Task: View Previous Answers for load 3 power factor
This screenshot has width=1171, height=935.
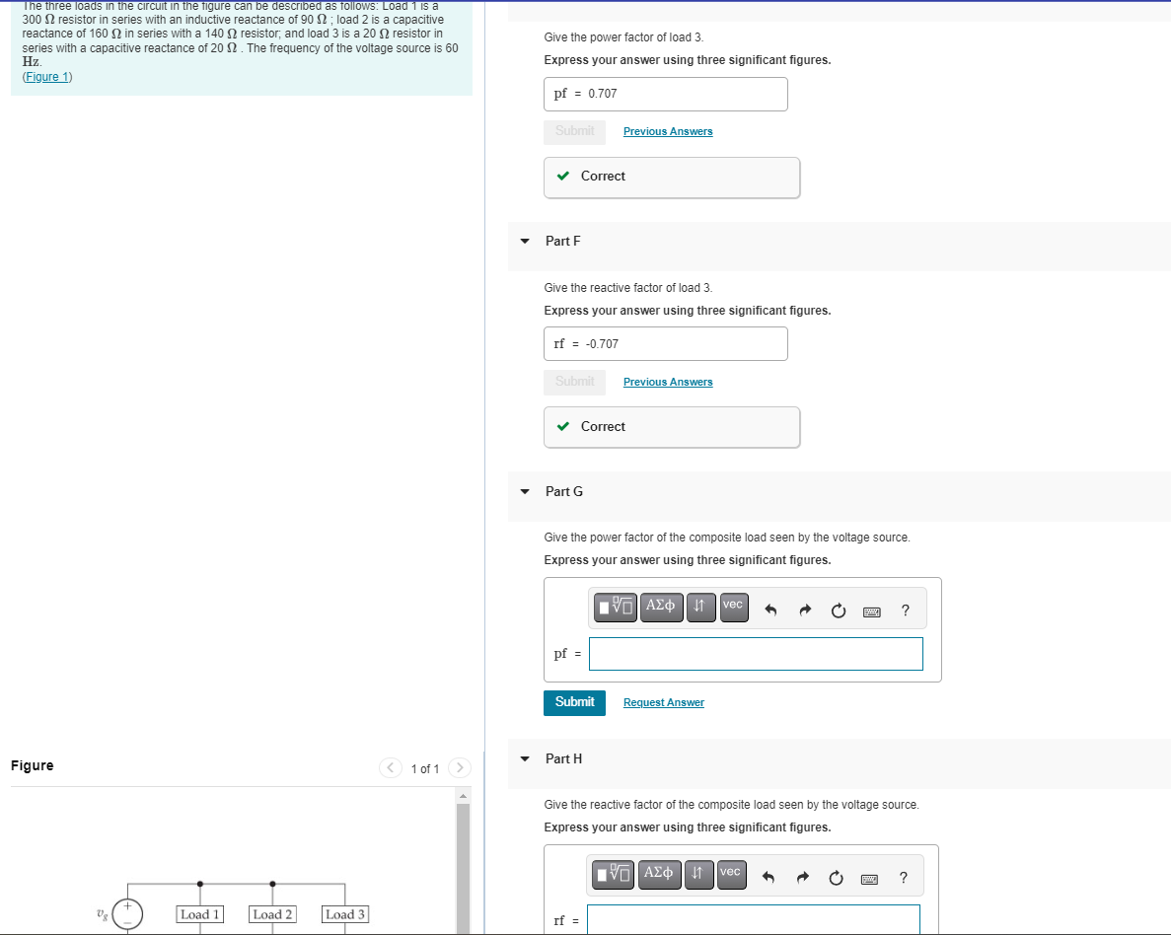Action: pos(668,131)
